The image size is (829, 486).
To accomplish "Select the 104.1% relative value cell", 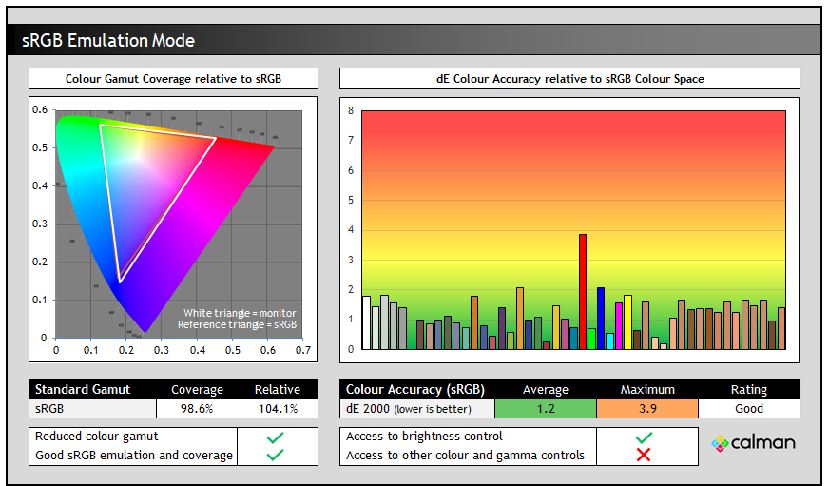I will click(x=278, y=409).
